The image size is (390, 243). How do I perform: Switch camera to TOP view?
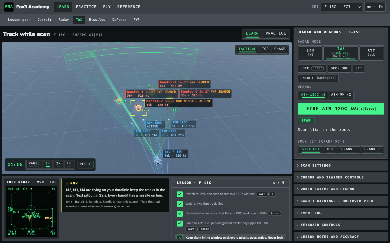pyautogui.click(x=265, y=50)
